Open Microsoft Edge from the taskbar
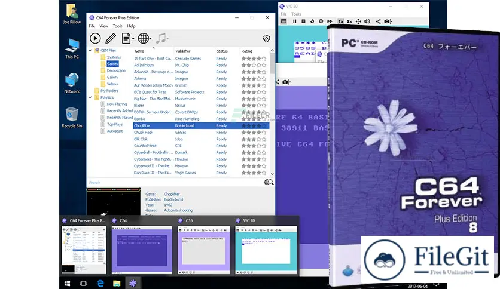Image resolution: width=500 pixels, height=289 pixels. (x=100, y=283)
